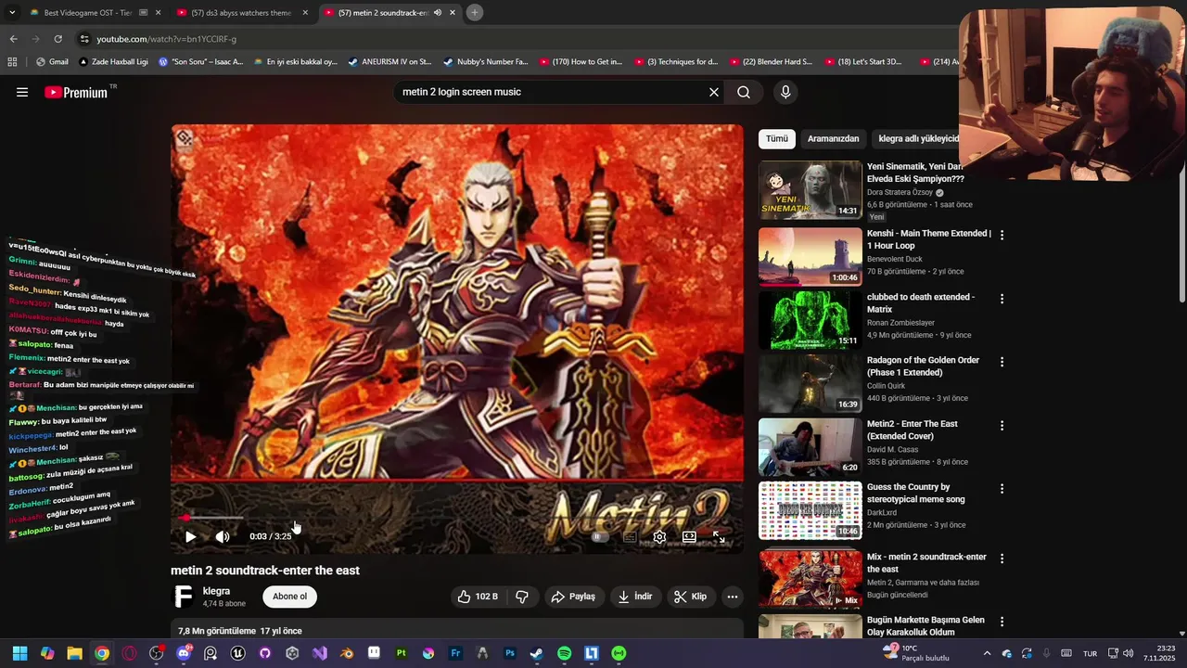Download the video via İndir
The image size is (1187, 668).
coord(635,597)
